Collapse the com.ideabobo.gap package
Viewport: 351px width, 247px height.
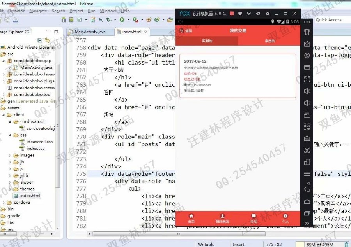point(4,61)
